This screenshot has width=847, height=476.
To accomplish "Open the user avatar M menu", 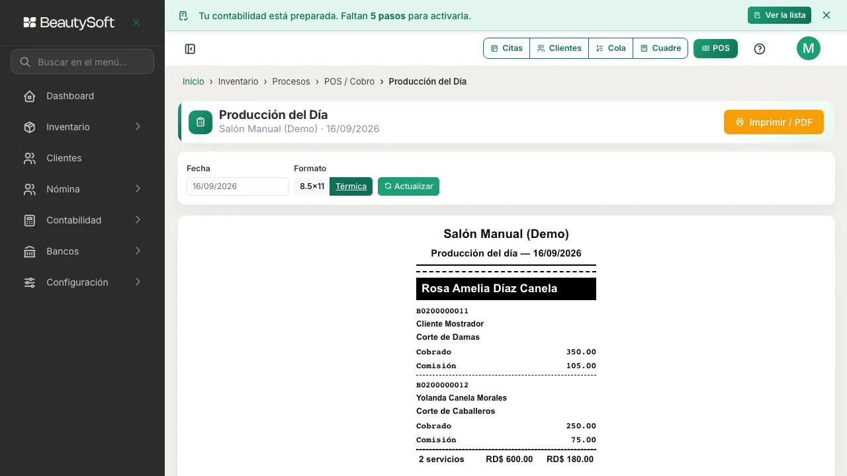I will 809,48.
